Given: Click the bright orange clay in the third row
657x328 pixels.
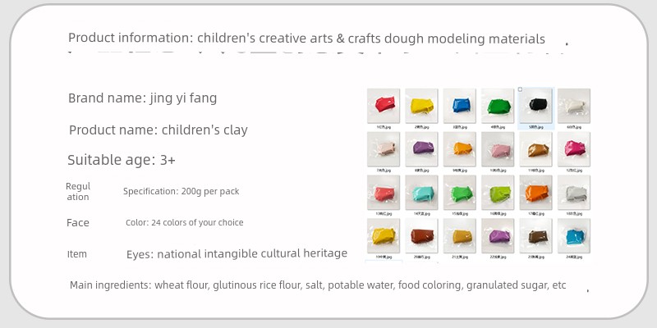Looking at the screenshot, I should tap(536, 193).
